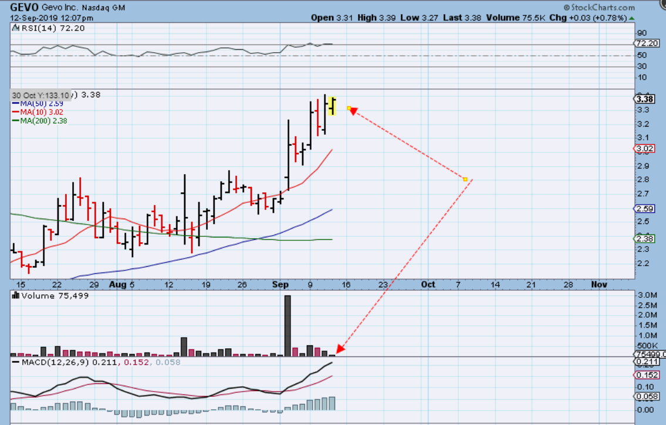Click the red 3.02 MA price tag on axis

click(x=645, y=148)
